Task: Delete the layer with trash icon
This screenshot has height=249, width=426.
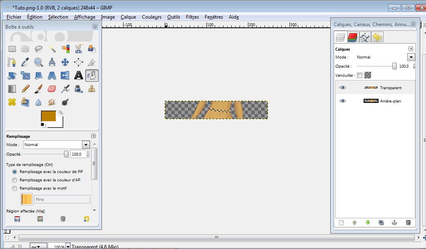Action: (408, 222)
